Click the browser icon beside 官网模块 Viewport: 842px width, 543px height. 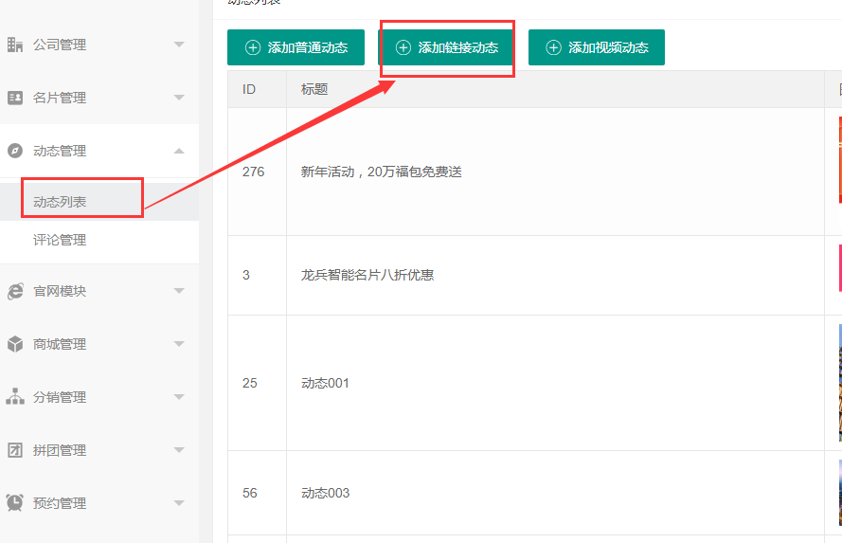pos(15,291)
